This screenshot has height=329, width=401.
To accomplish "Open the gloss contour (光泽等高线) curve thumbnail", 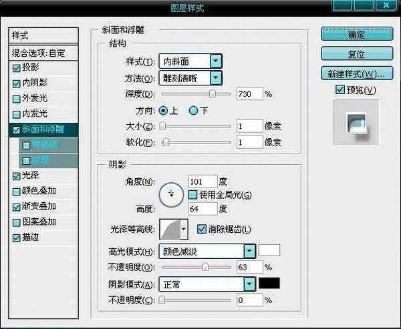I will pyautogui.click(x=172, y=230).
